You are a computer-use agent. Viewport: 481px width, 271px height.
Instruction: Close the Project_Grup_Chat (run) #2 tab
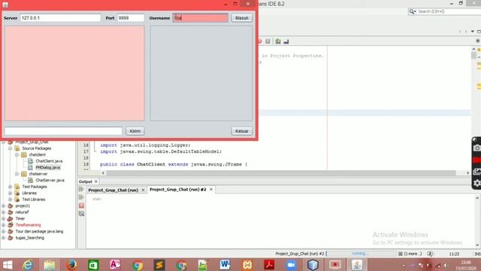coord(211,190)
